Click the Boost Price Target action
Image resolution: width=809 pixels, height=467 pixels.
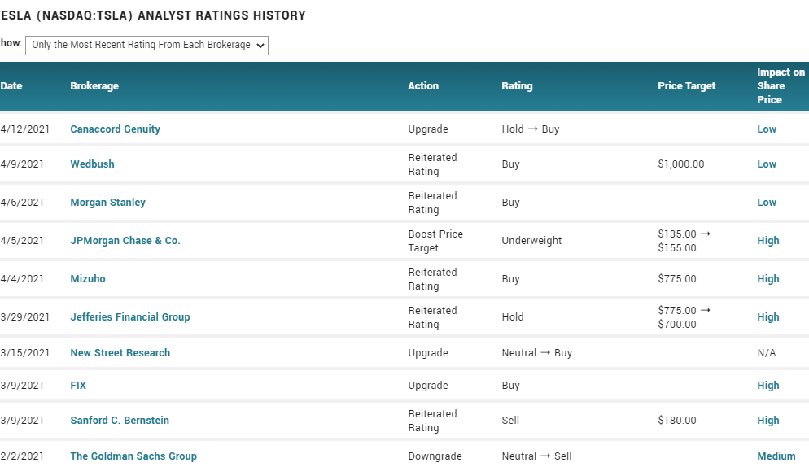(435, 241)
